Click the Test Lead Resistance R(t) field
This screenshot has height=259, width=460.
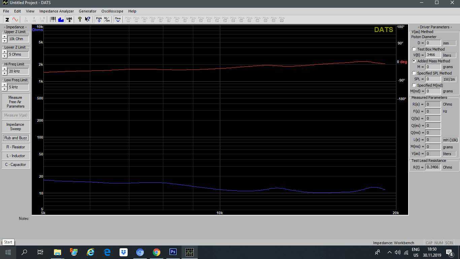point(433,167)
